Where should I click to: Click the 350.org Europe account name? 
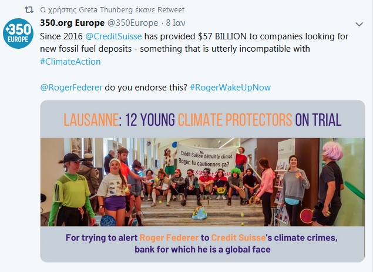(x=72, y=23)
